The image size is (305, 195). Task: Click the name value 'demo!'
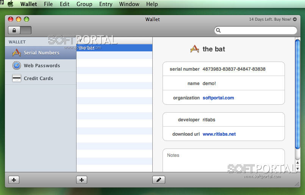click(x=209, y=84)
